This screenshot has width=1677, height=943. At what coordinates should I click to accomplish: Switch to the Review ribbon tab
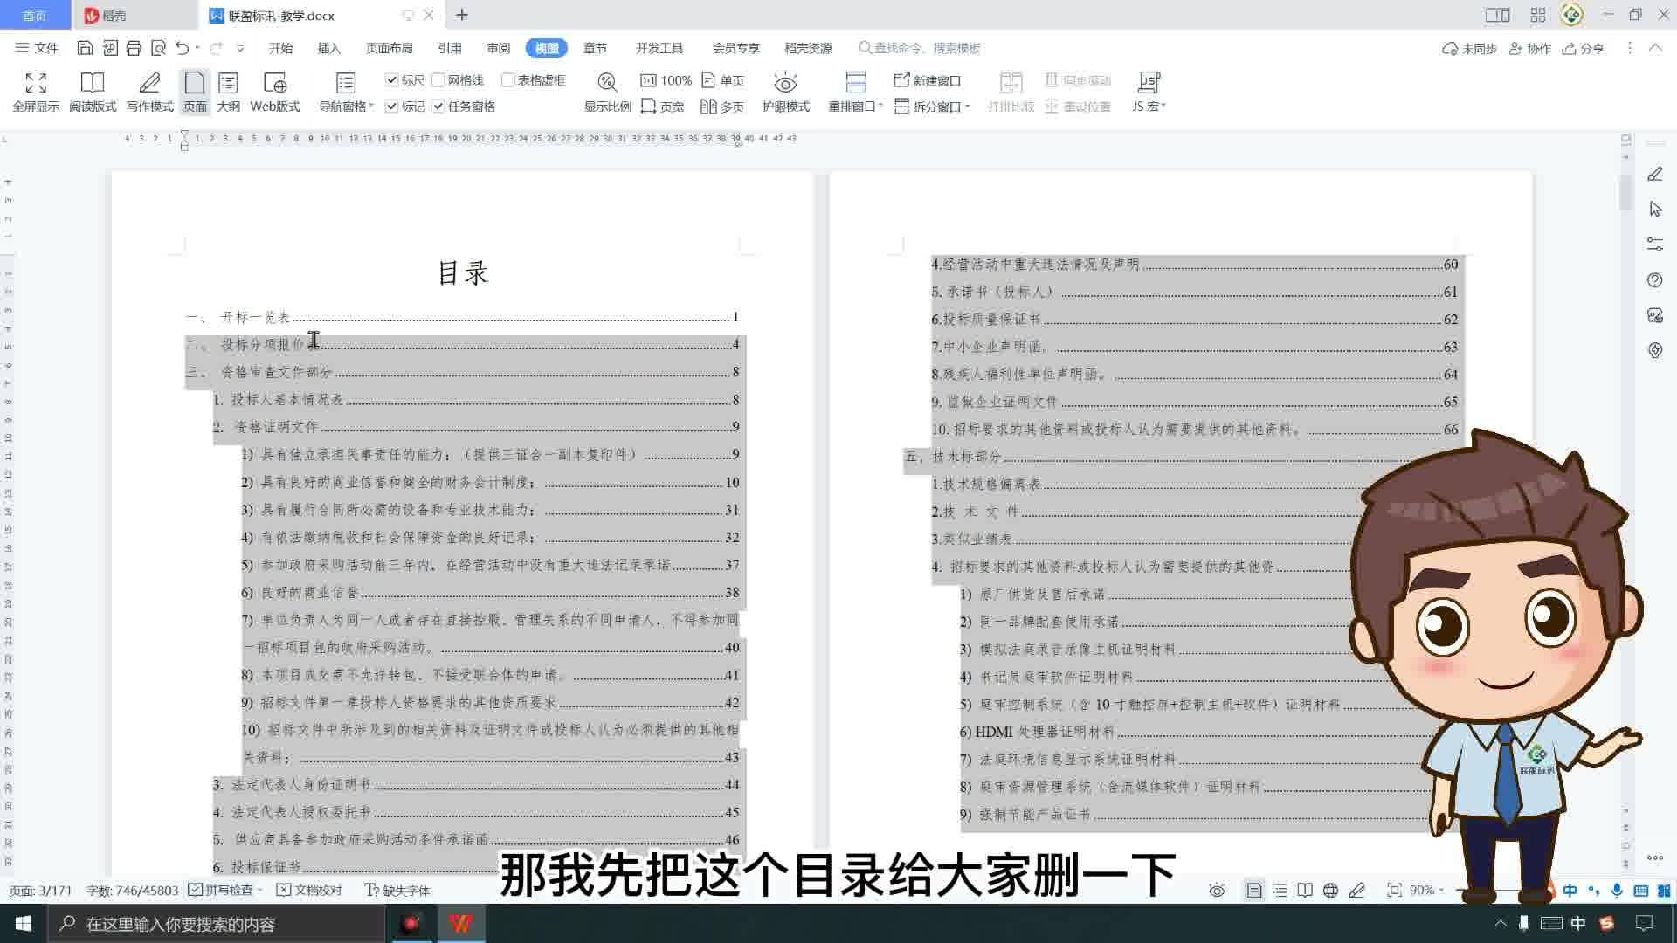click(499, 48)
